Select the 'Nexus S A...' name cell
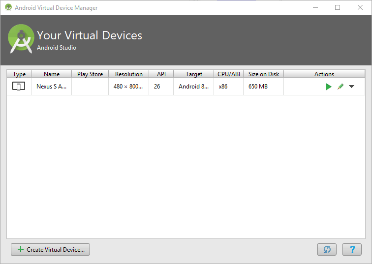372x264 pixels. point(52,87)
